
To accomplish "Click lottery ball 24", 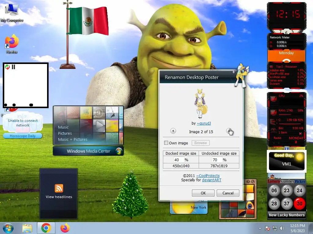I will point(300,190).
